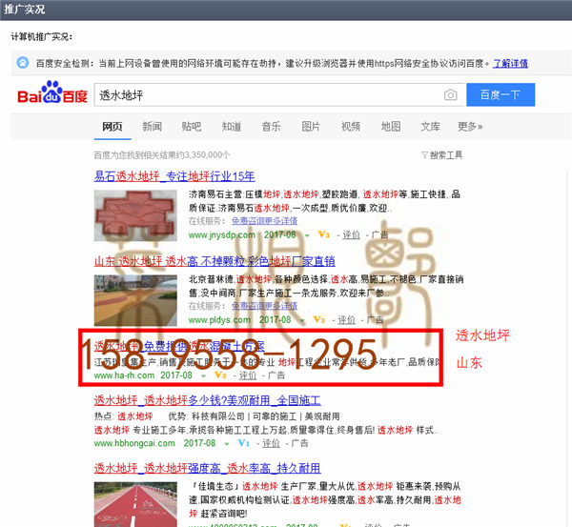
Task: Click the V1 badge next to www.hbhongcai.com
Action: [x=243, y=443]
